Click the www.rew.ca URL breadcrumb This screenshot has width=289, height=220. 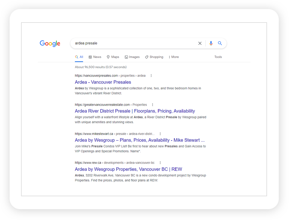coord(115,163)
